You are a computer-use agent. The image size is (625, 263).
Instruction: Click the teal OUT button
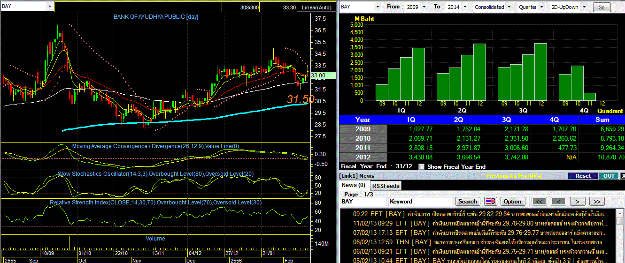click(609, 176)
